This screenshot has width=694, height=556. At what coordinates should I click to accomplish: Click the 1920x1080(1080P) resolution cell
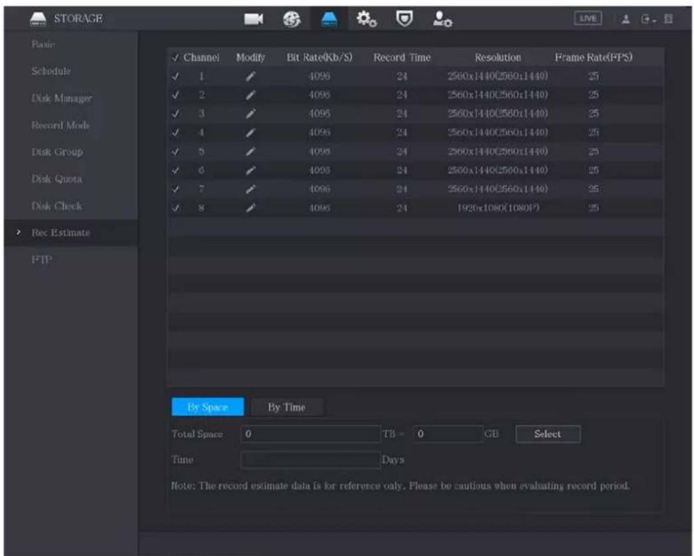click(x=498, y=208)
